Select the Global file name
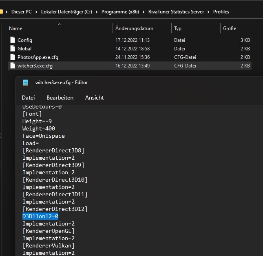Image resolution: width=263 pixels, height=256 pixels. tap(24, 49)
